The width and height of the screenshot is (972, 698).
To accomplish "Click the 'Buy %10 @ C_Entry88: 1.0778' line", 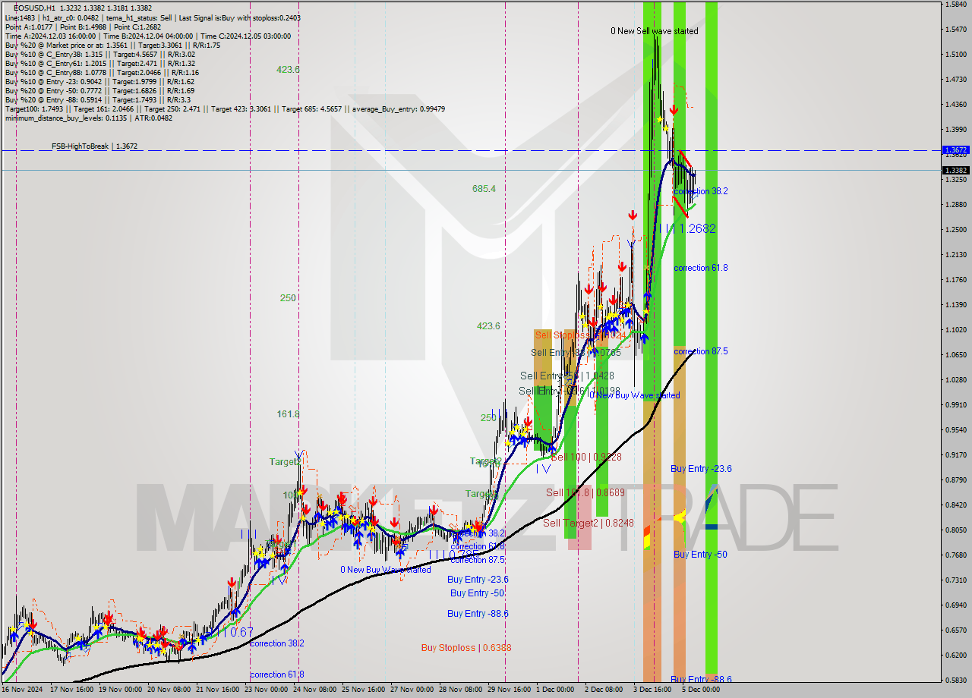I will [x=101, y=72].
